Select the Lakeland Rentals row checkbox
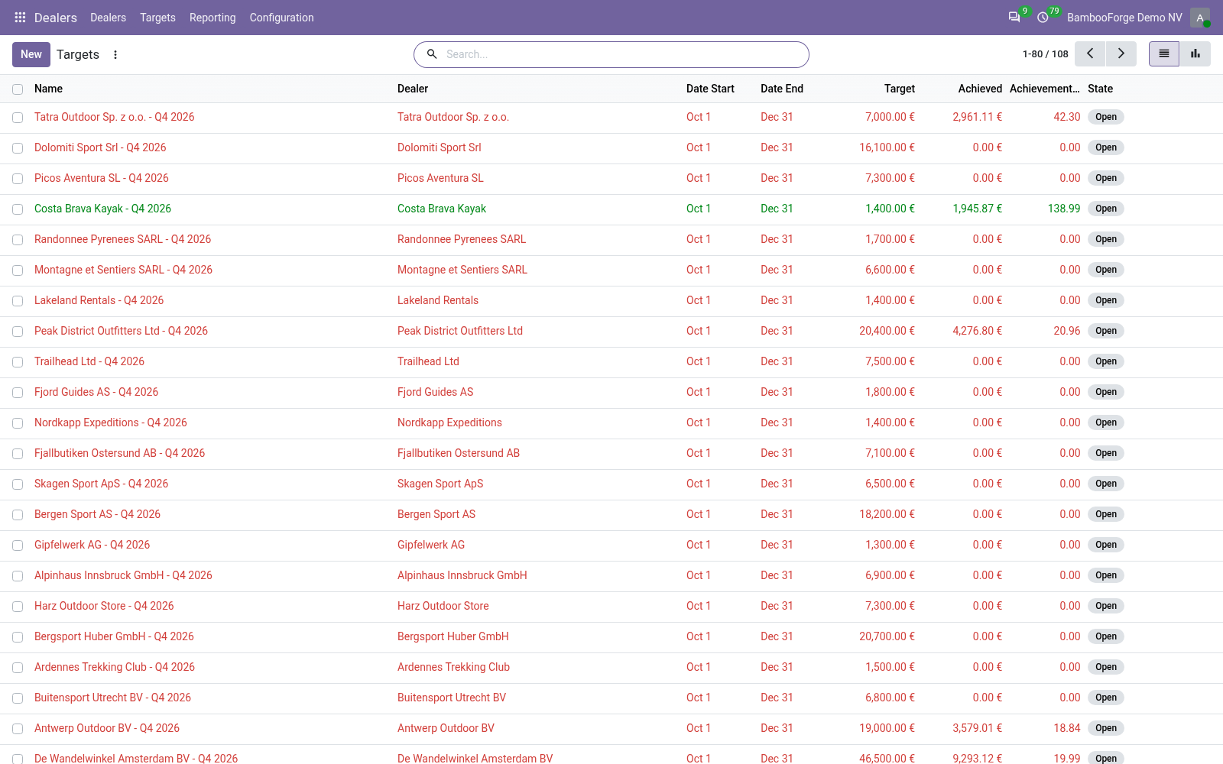 [x=18, y=301]
